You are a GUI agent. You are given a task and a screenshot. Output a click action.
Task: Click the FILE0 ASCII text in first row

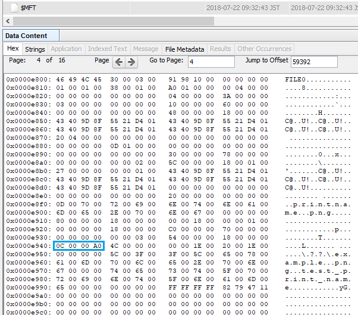click(x=295, y=80)
